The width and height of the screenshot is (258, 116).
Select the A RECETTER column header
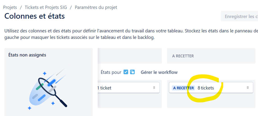pyautogui.click(x=211, y=56)
